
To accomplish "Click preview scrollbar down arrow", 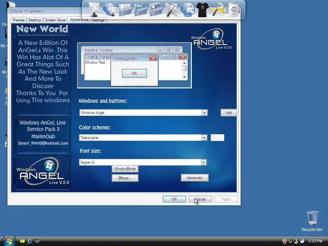I will click(x=184, y=77).
